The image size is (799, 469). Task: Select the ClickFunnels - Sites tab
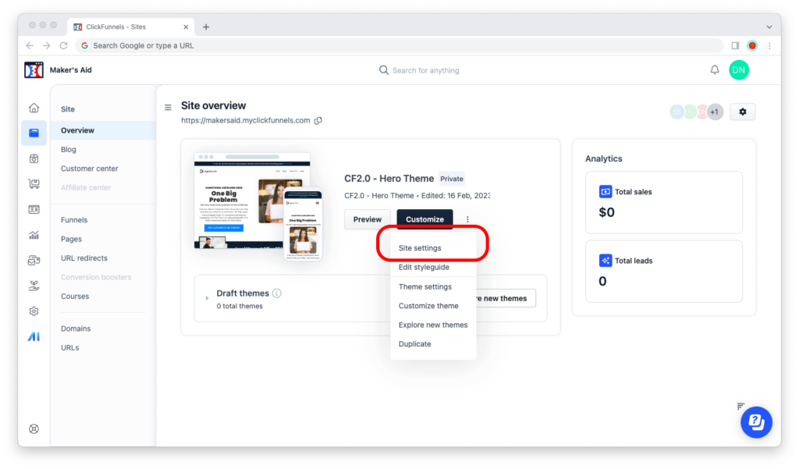(x=131, y=27)
